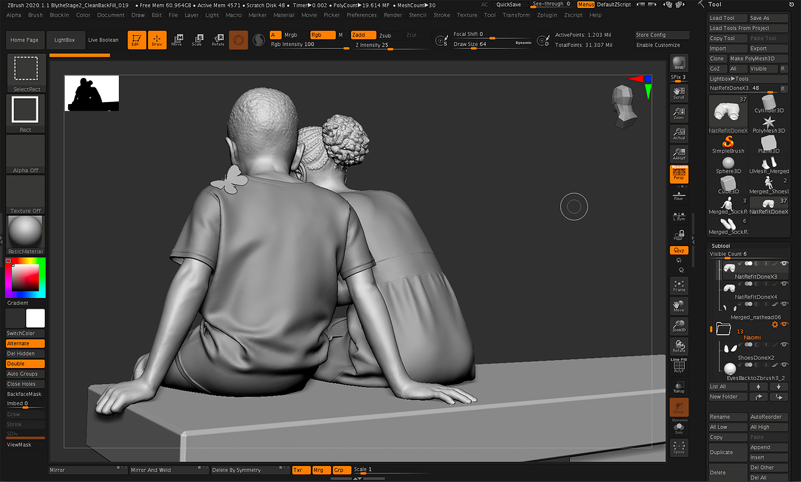Activate Draw mode button
This screenshot has width=801, height=482.
pyautogui.click(x=157, y=40)
